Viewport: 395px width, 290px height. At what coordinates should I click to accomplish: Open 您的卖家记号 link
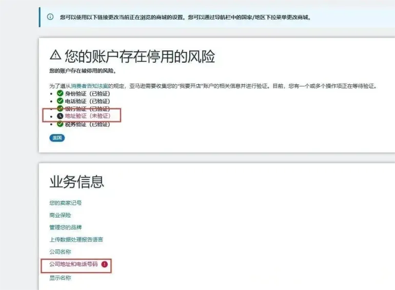pos(66,203)
